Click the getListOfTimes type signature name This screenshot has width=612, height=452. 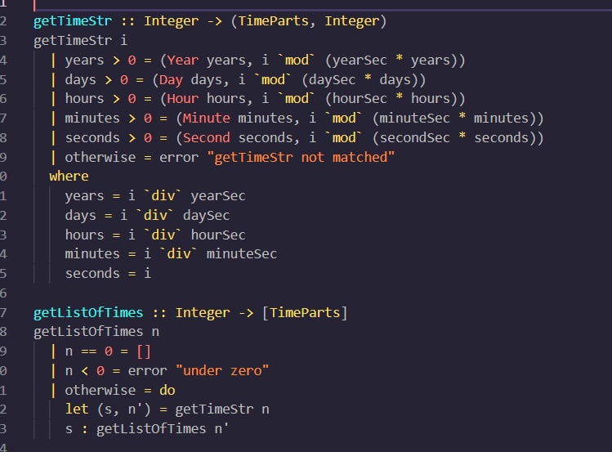(88, 312)
